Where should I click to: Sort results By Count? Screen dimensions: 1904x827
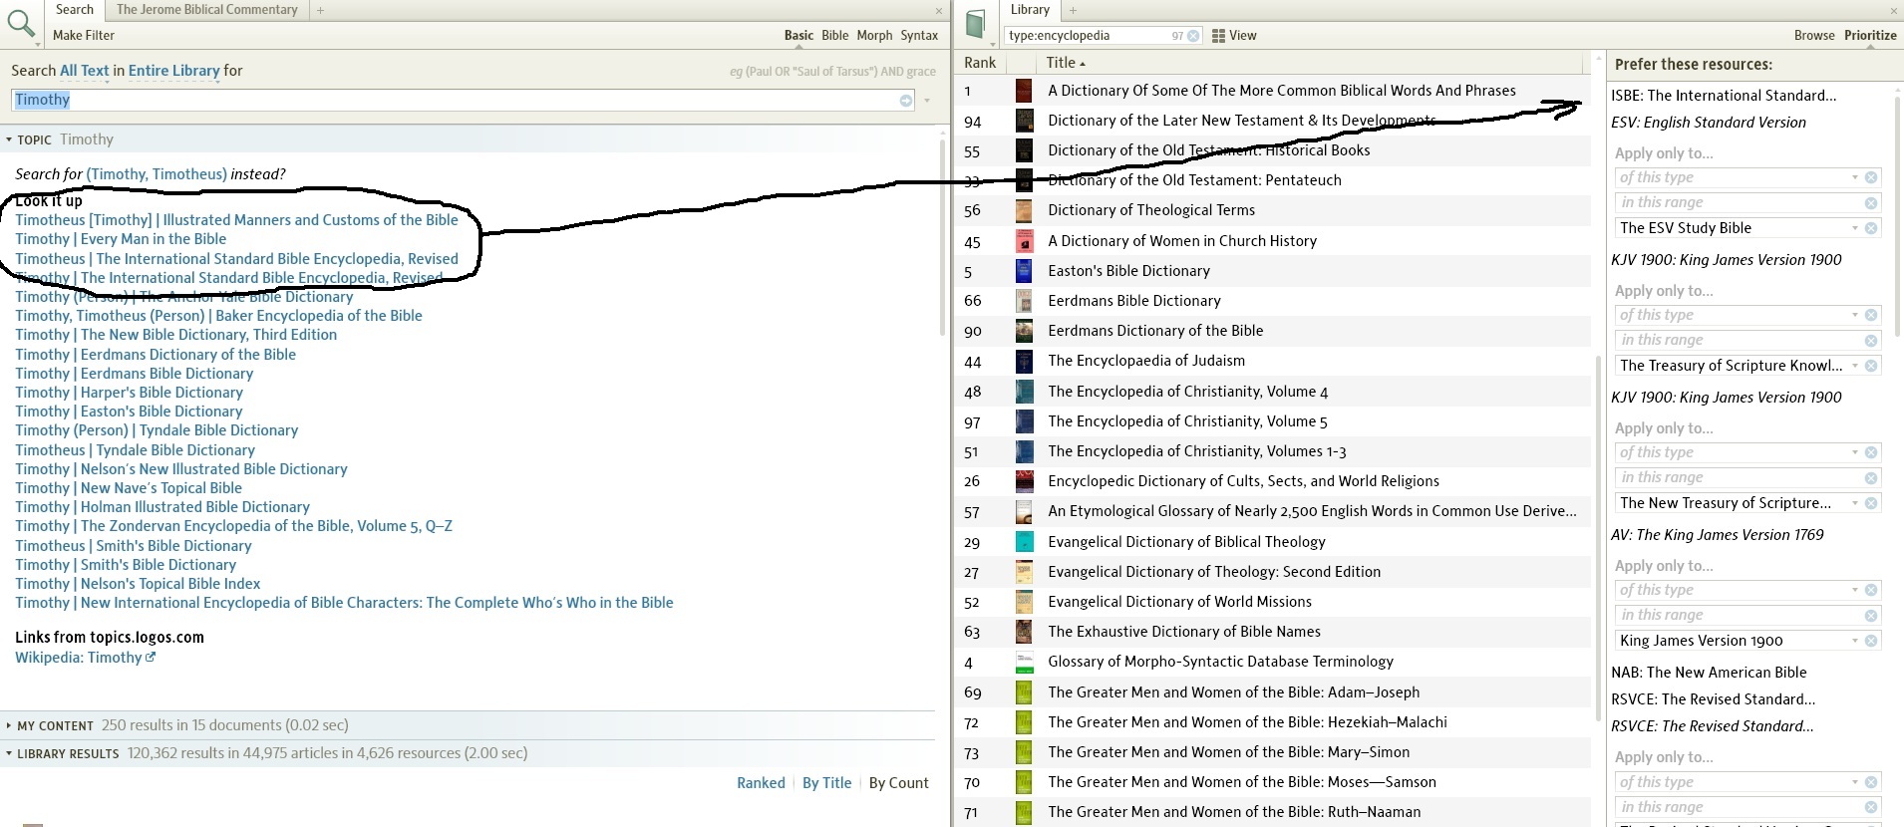point(898,783)
